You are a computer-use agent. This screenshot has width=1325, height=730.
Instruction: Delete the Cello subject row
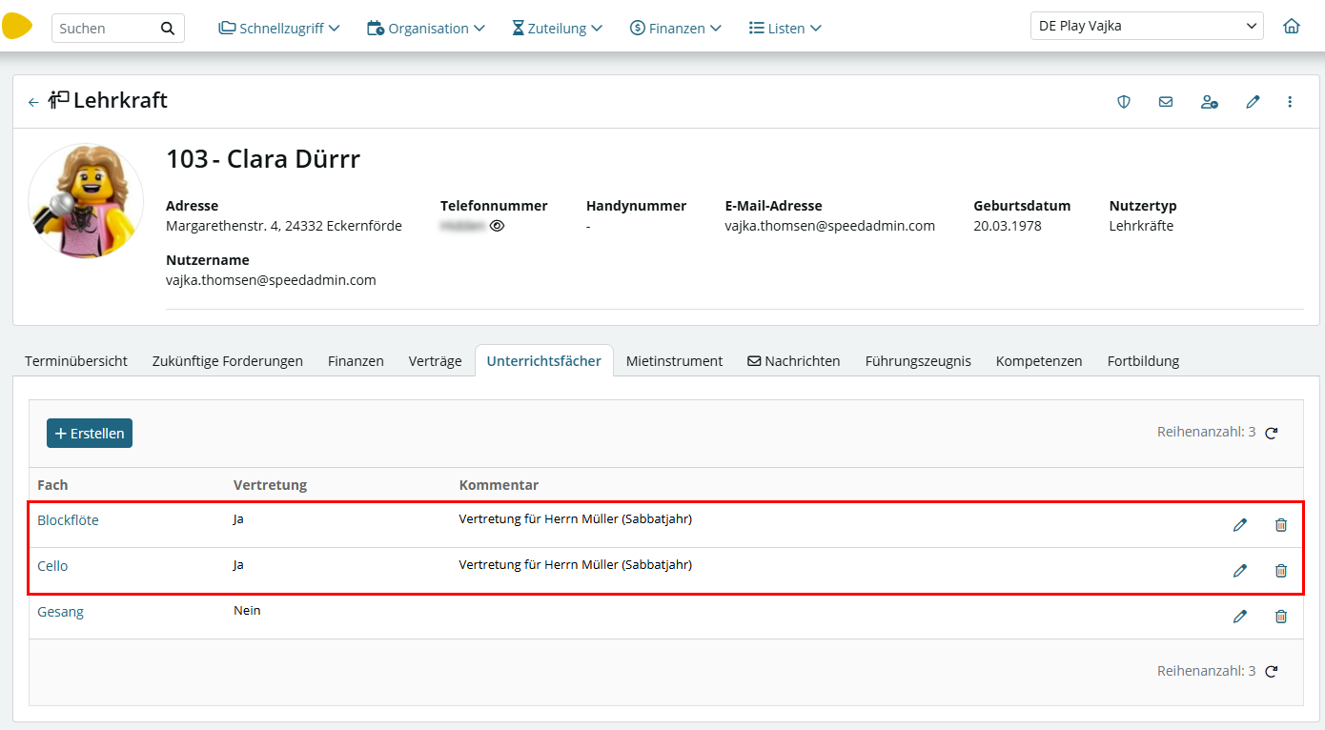click(x=1281, y=571)
